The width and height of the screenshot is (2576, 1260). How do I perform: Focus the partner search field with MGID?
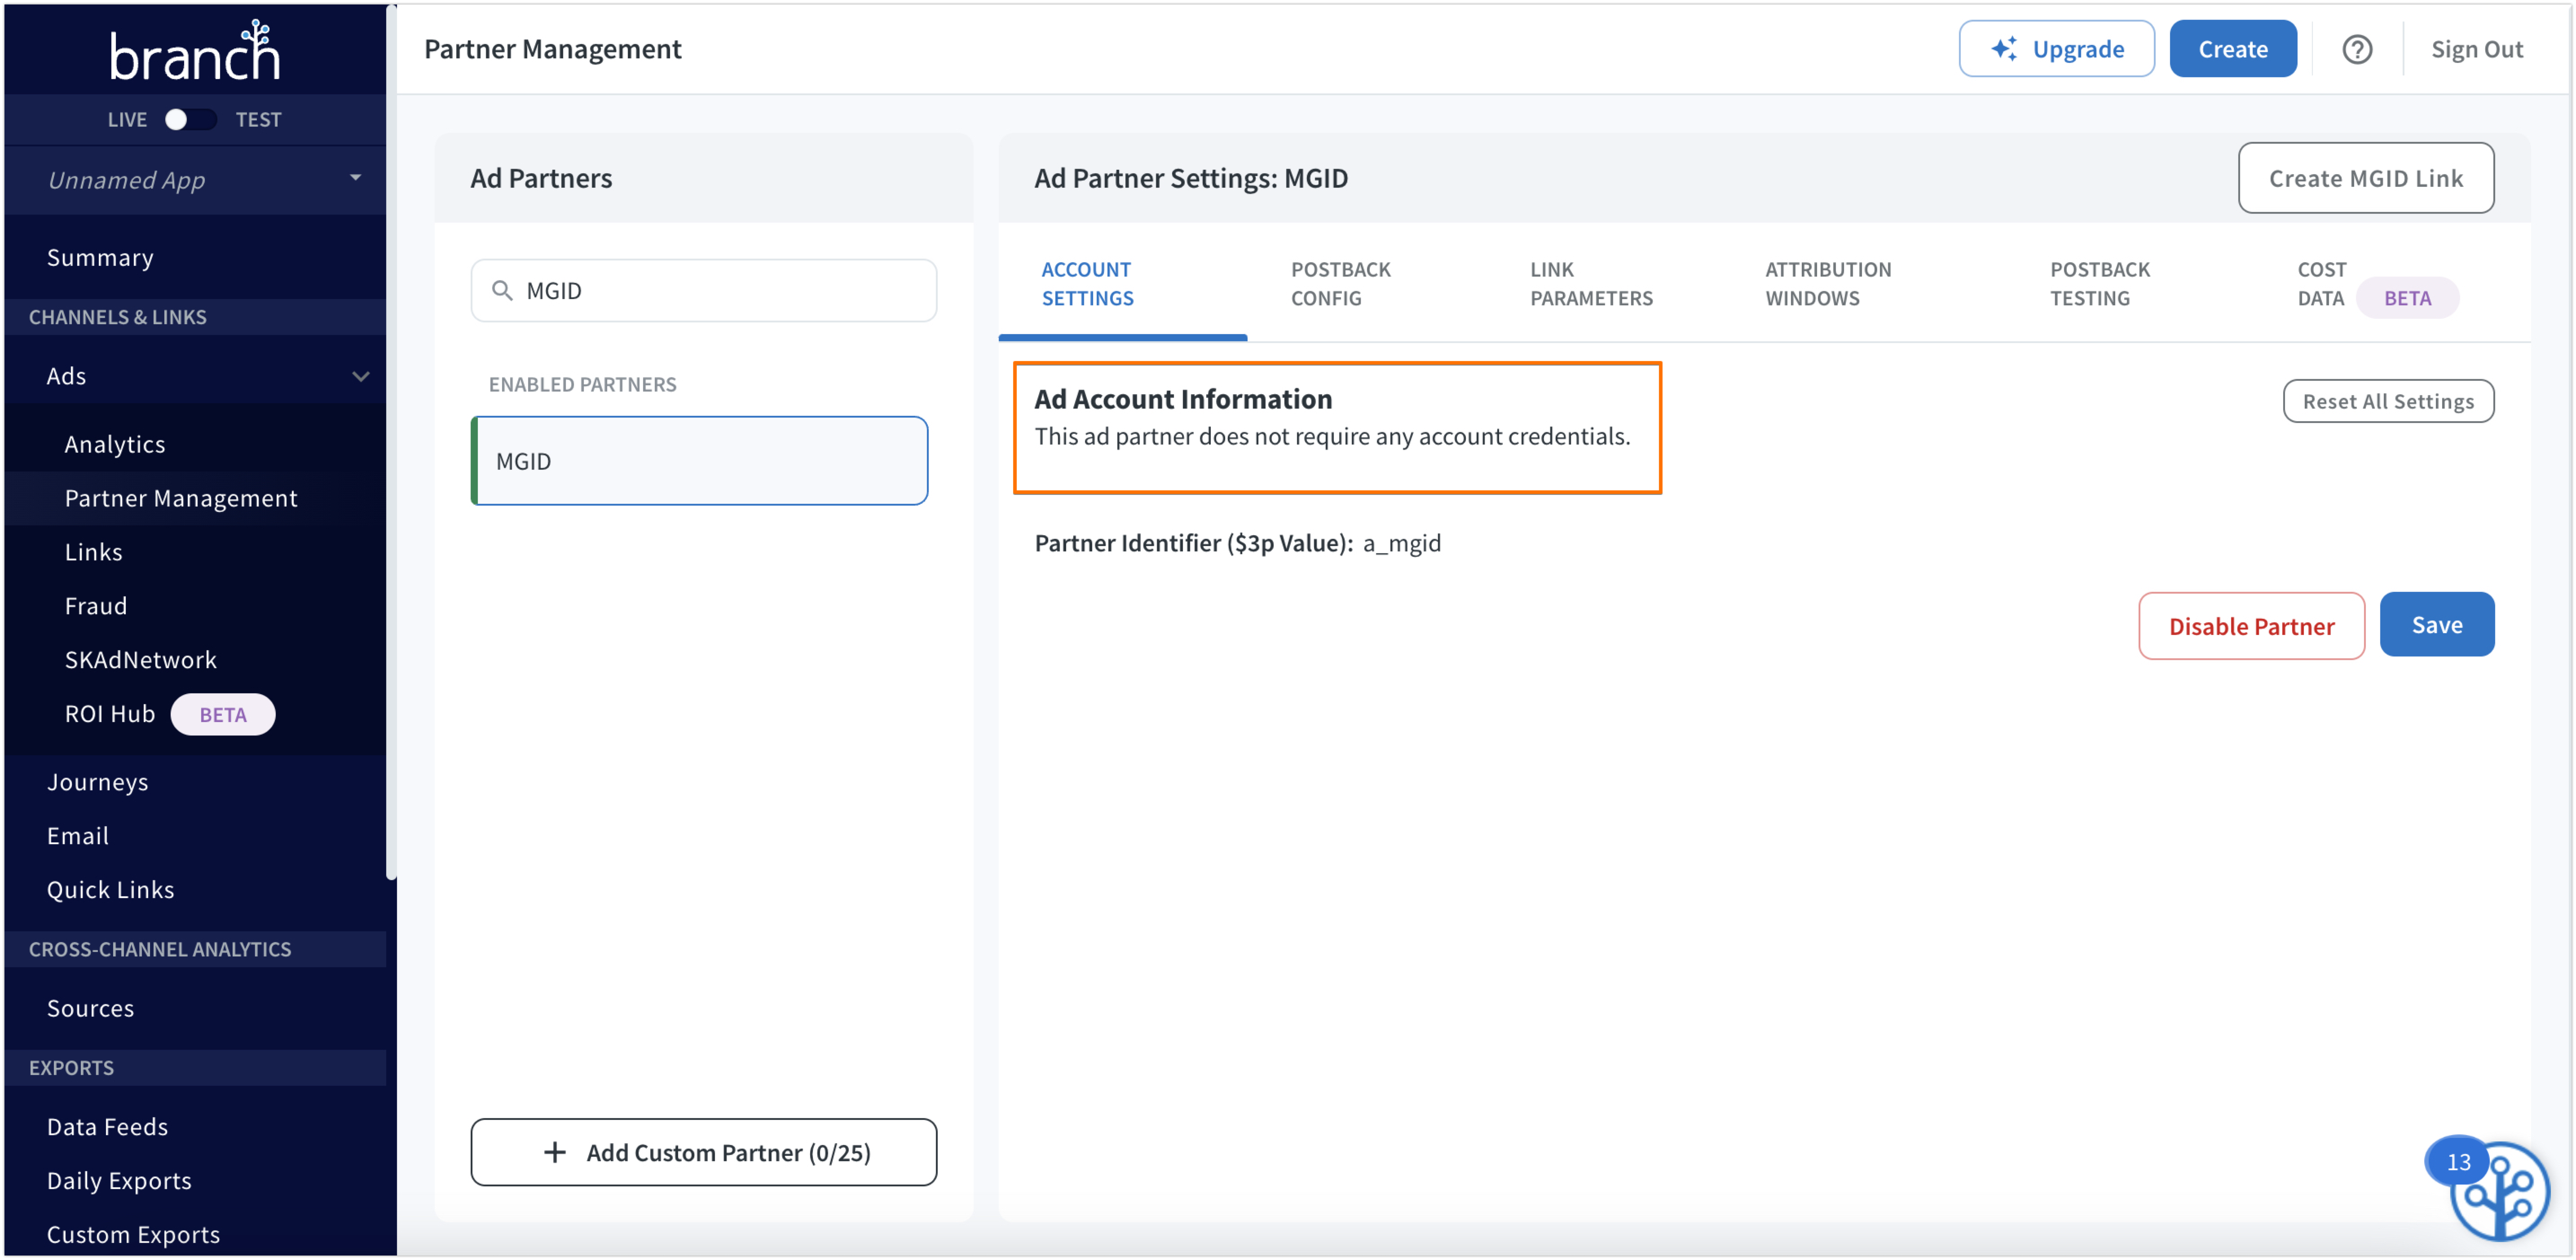720,291
